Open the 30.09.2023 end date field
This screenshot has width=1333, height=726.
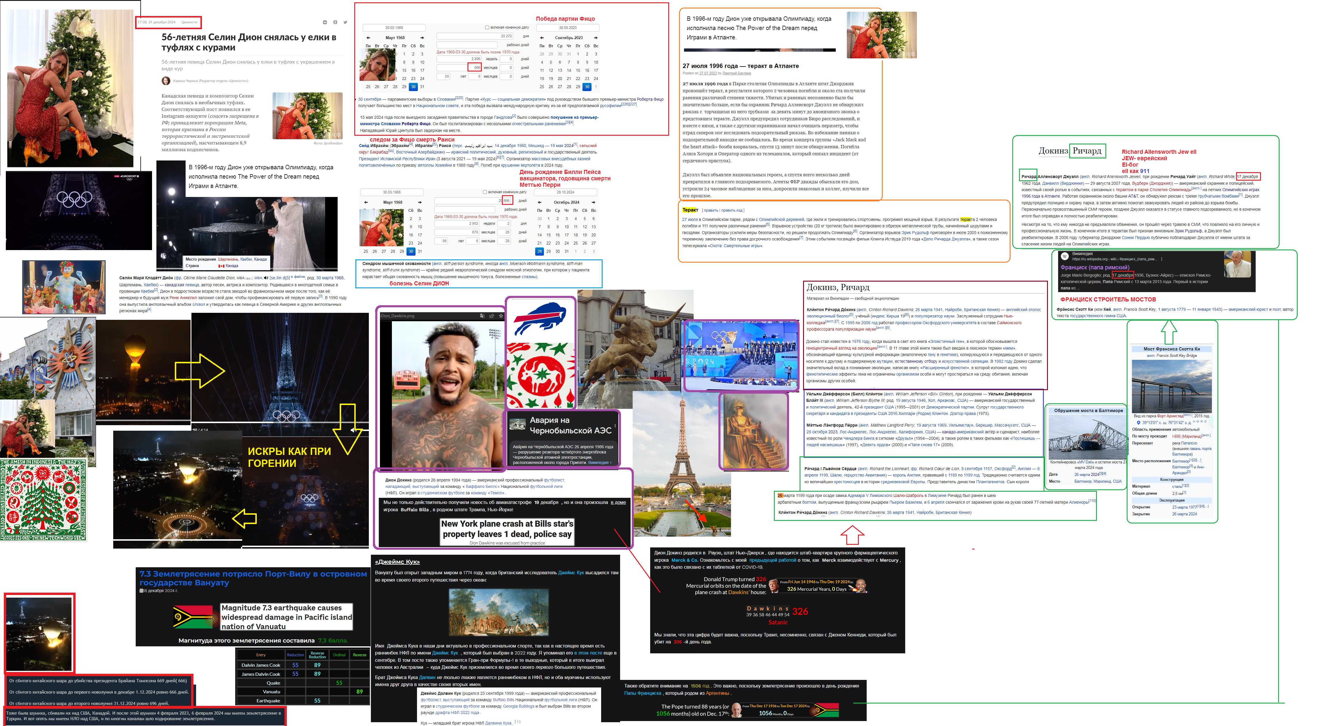(x=568, y=28)
